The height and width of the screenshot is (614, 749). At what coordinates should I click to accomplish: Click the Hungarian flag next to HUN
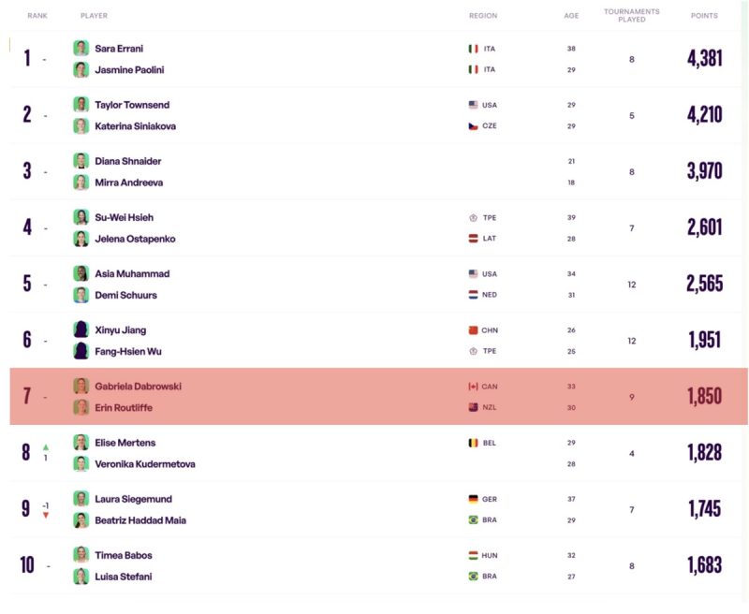click(473, 555)
